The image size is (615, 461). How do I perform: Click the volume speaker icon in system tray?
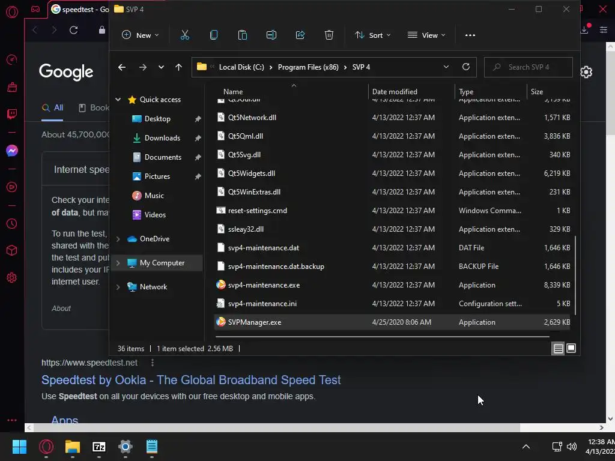(572, 447)
